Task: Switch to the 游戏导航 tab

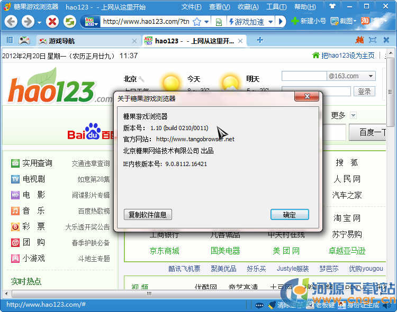Action: (x=87, y=41)
